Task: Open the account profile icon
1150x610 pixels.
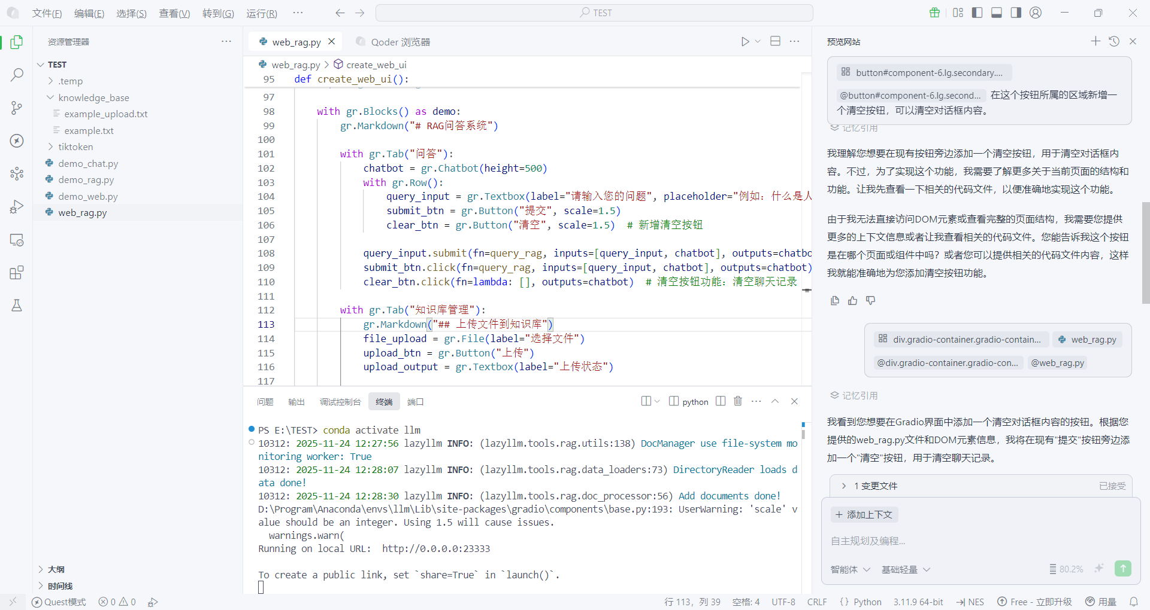Action: point(1036,13)
